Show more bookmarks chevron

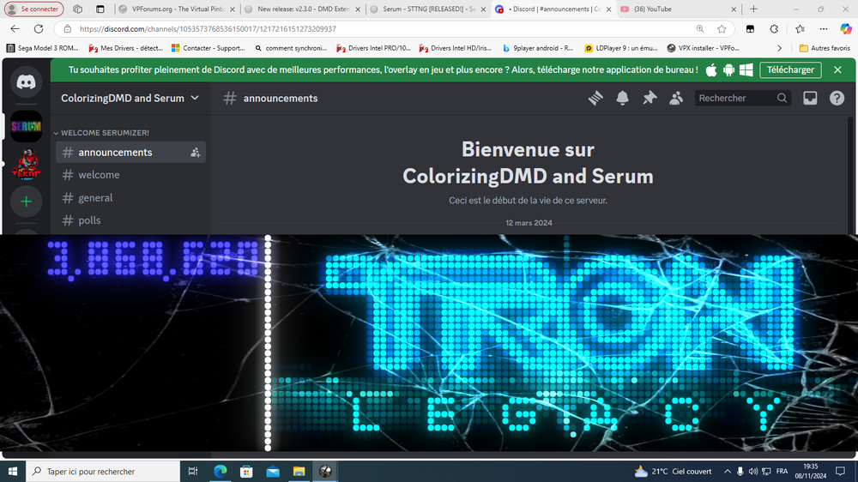(779, 48)
